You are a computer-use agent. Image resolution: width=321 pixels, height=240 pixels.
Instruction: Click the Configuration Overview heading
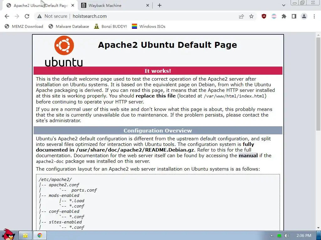coord(158,130)
